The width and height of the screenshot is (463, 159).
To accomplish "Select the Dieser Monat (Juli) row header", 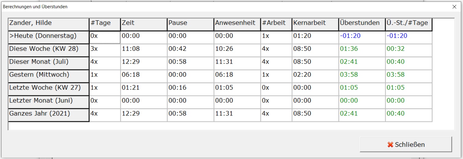I will click(x=49, y=63).
